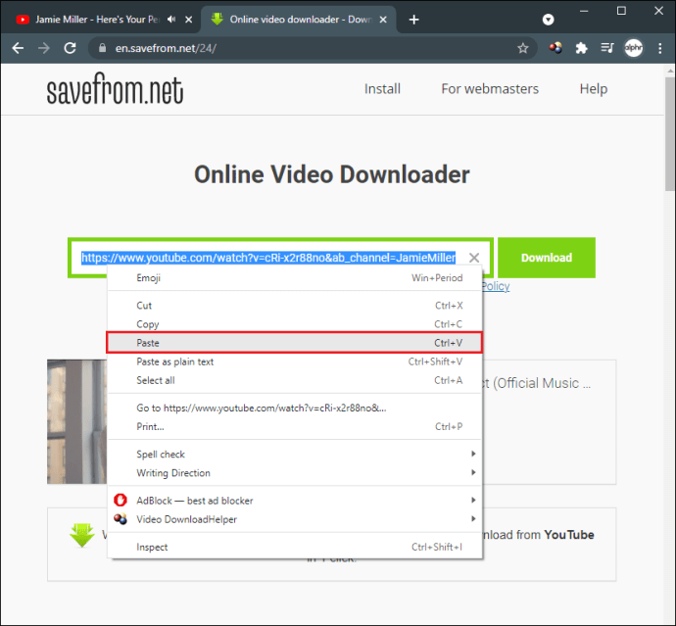Bookmark this page with the star icon

(522, 48)
